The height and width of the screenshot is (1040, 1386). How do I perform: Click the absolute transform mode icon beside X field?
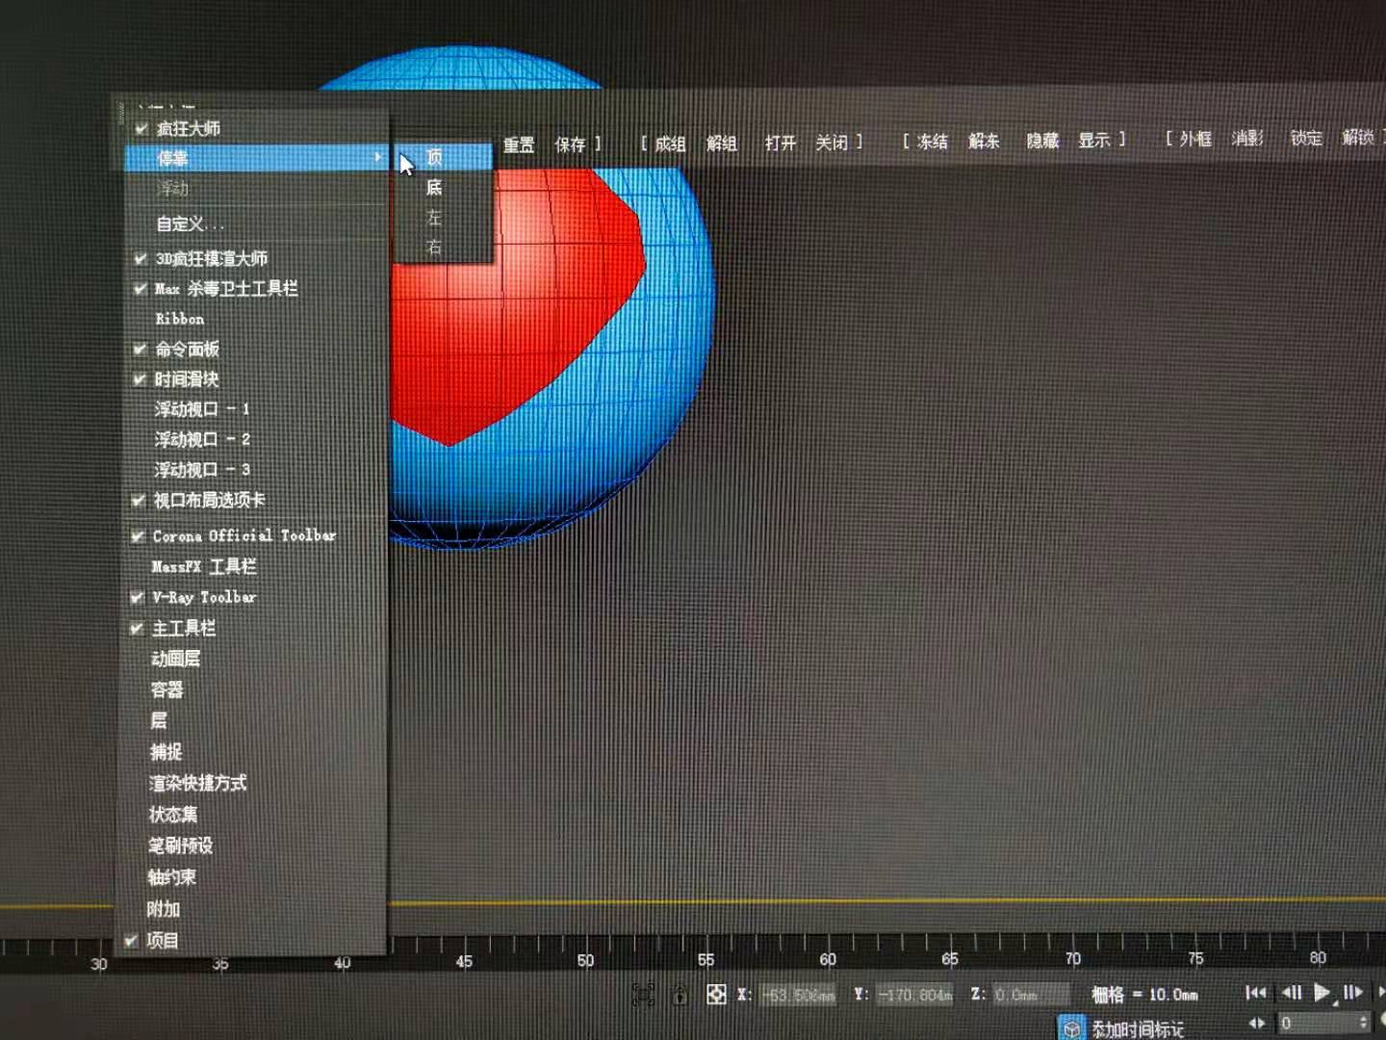(716, 994)
